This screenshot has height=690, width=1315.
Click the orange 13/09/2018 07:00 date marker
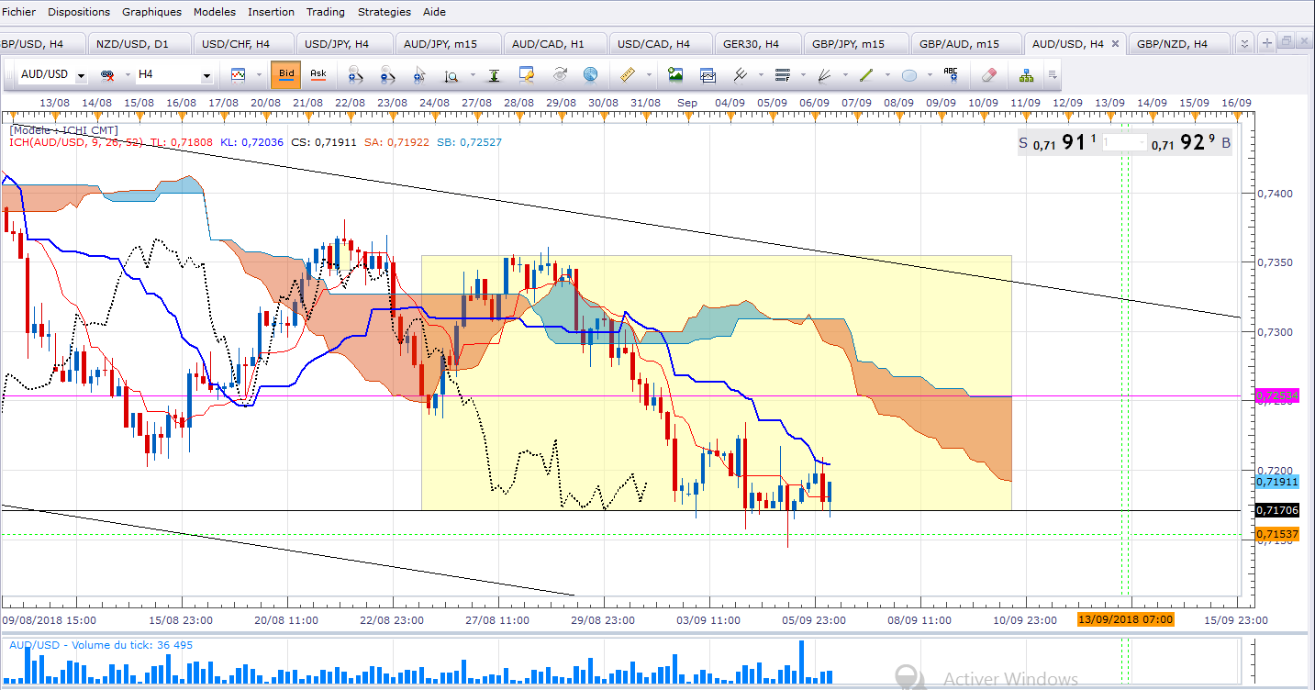(x=1126, y=619)
